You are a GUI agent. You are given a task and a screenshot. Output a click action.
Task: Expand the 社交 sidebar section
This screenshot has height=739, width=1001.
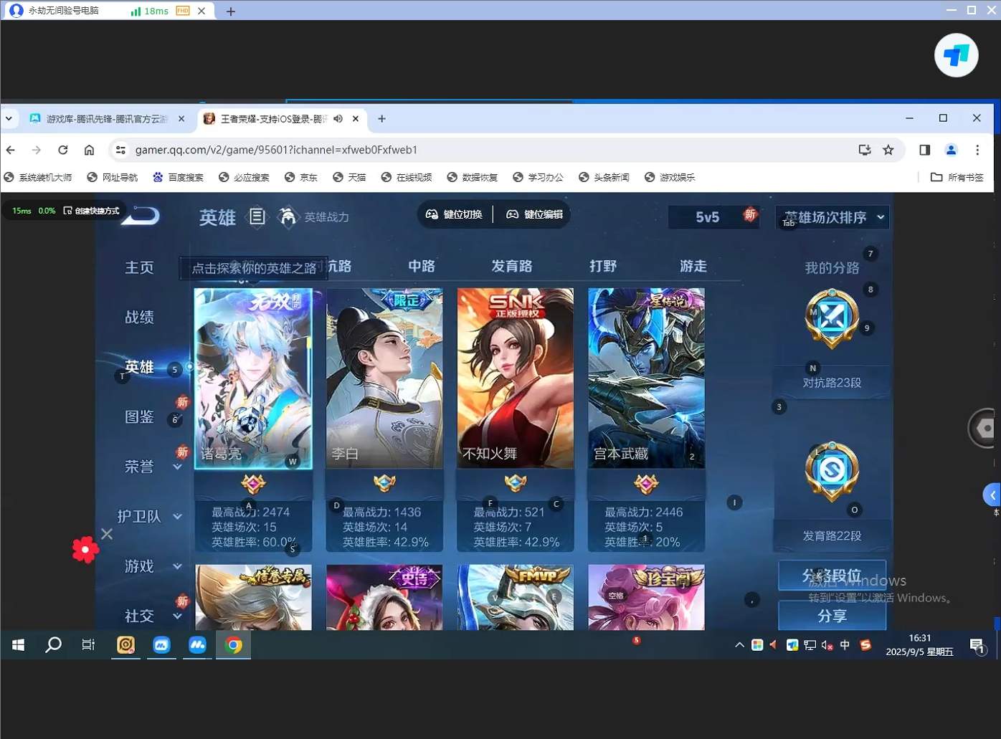(x=178, y=616)
